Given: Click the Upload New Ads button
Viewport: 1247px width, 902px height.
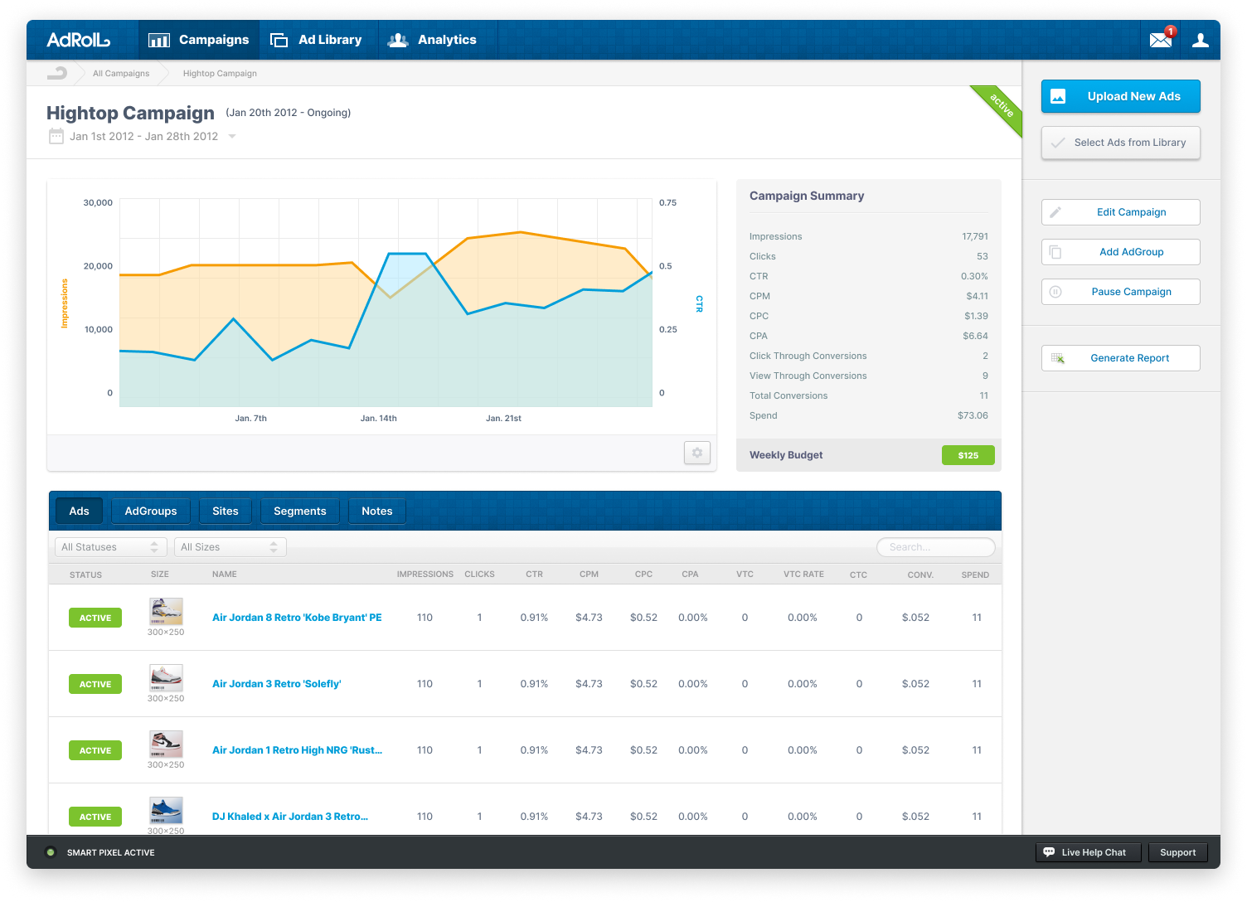Looking at the screenshot, I should coord(1120,96).
